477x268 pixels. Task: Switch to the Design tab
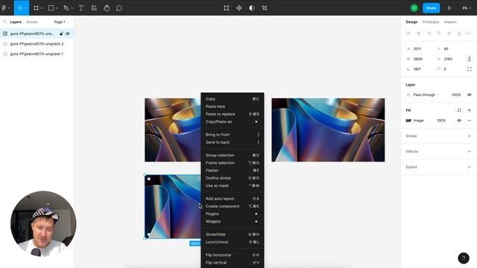pyautogui.click(x=411, y=22)
